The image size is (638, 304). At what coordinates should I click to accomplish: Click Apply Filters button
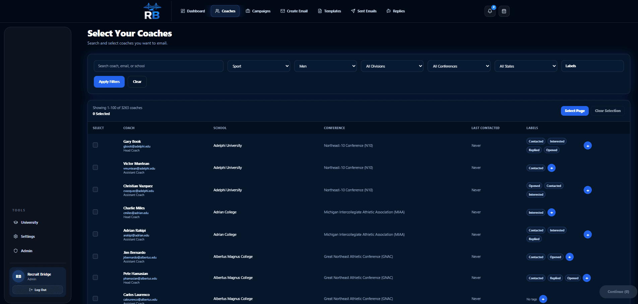point(109,82)
